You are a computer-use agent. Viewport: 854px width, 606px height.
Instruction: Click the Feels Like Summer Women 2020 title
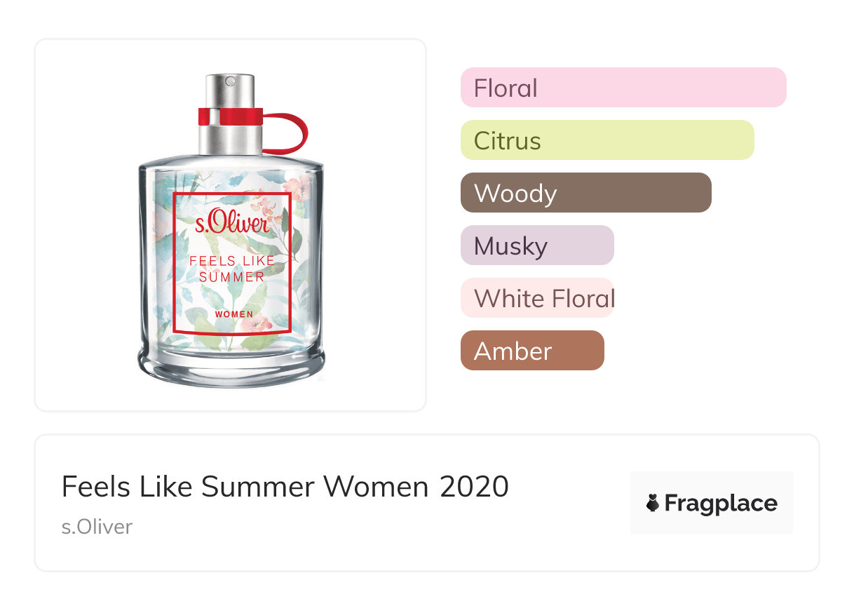(285, 487)
